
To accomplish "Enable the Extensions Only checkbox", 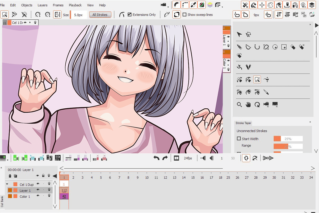I will (x=130, y=15).
